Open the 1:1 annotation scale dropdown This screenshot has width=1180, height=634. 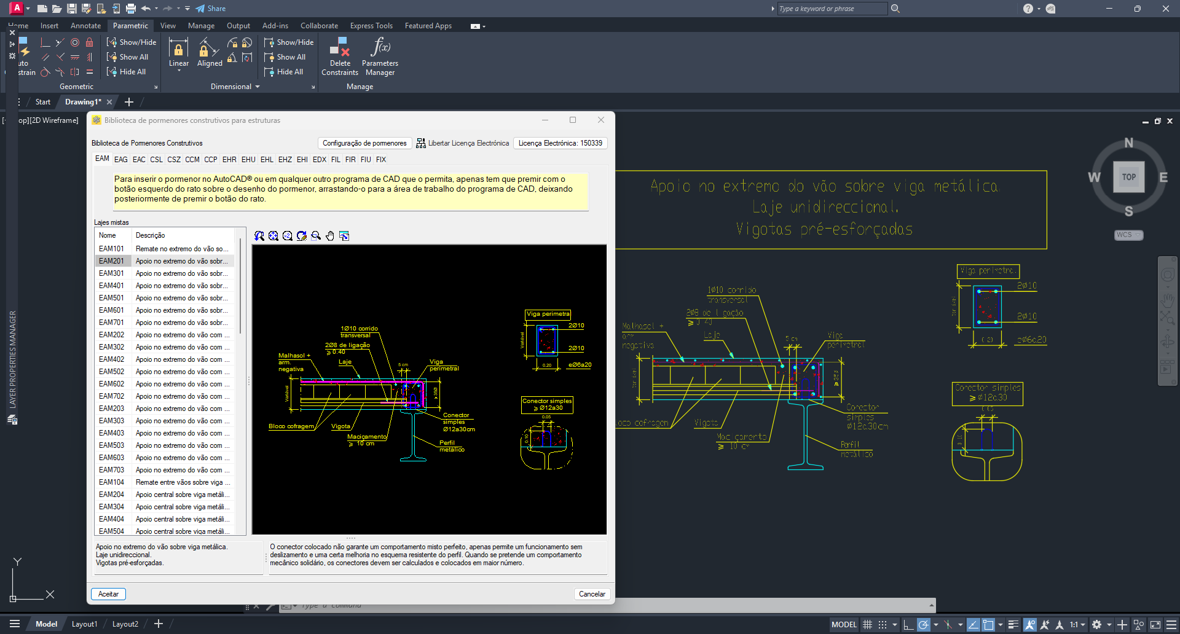(x=1077, y=625)
